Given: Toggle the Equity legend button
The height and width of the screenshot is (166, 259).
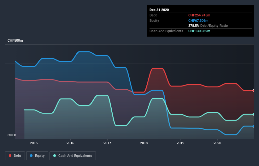Looking at the screenshot, I should pos(37,156).
